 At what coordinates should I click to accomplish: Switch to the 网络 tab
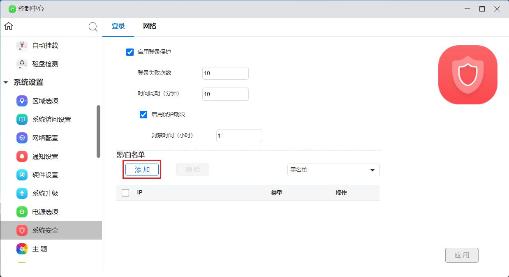coord(150,26)
